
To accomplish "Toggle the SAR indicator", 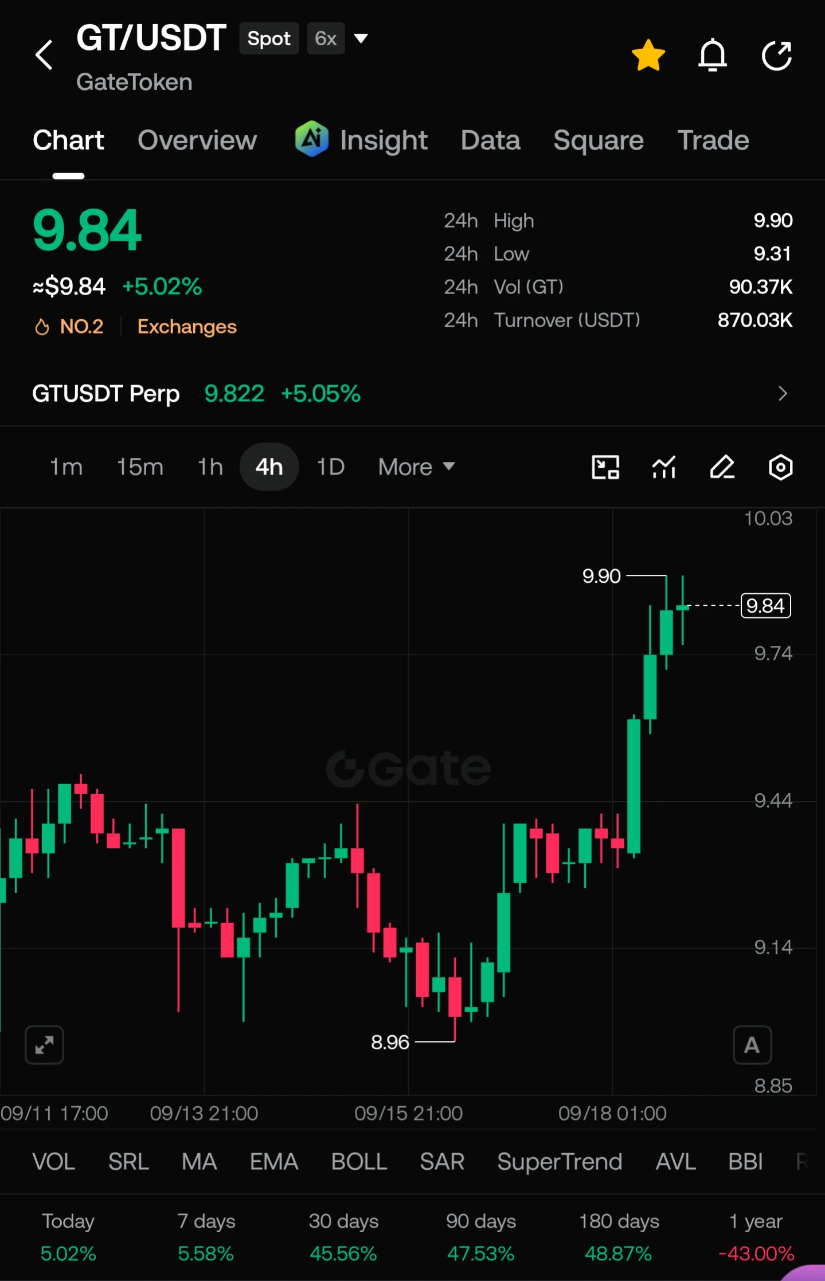I will (442, 1162).
